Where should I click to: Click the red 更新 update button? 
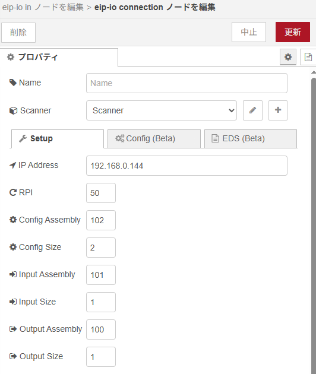[x=293, y=32]
